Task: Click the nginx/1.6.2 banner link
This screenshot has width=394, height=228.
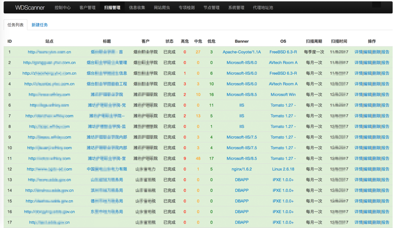Action: click(x=242, y=169)
